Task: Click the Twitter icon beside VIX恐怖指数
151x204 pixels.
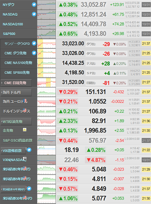Action: [29, 150]
